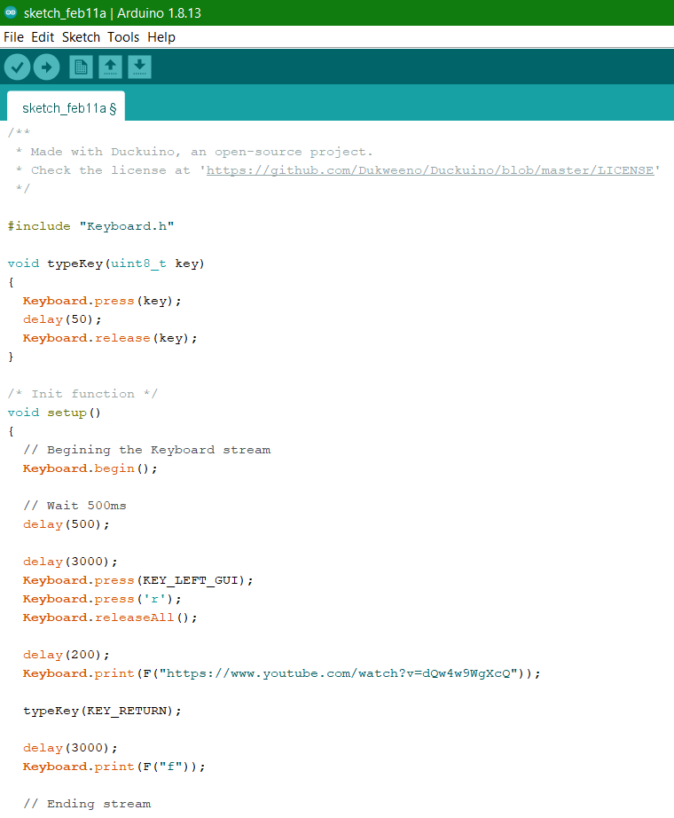The height and width of the screenshot is (818, 674).
Task: Click the 'Keyboard.releaseAll();' line
Action: (110, 617)
